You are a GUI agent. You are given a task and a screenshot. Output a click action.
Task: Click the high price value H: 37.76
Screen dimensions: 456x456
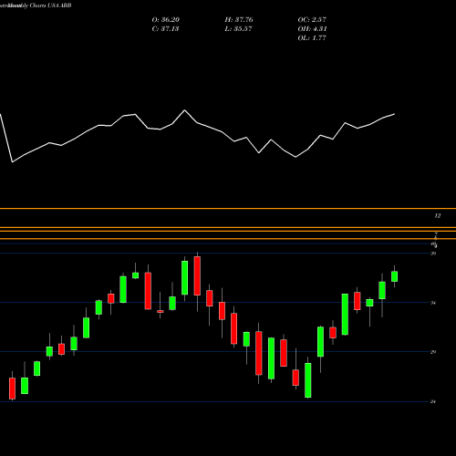click(239, 19)
